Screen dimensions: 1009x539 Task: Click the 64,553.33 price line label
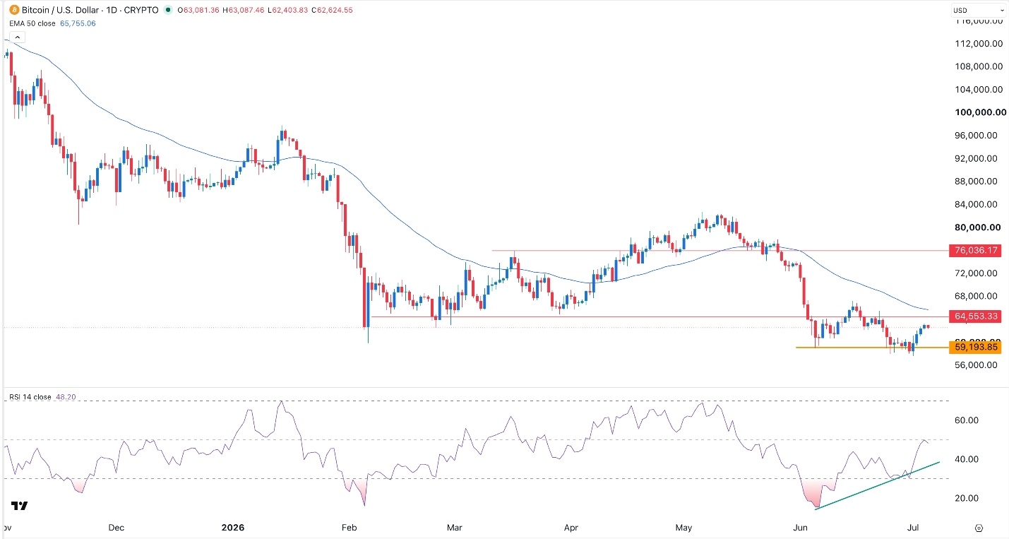point(976,316)
